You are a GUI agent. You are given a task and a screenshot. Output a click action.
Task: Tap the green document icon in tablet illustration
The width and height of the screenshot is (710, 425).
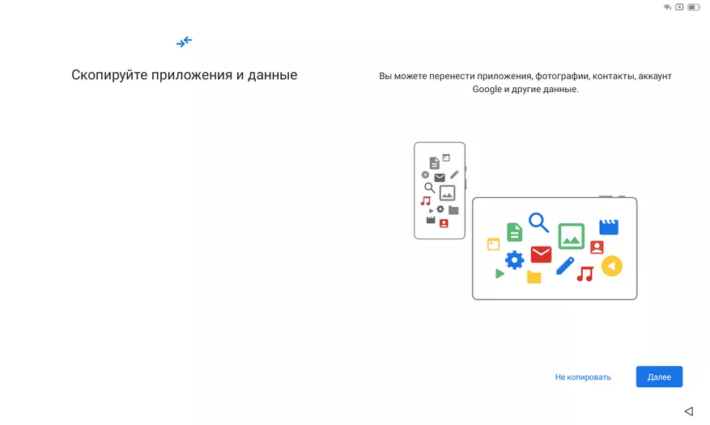514,232
